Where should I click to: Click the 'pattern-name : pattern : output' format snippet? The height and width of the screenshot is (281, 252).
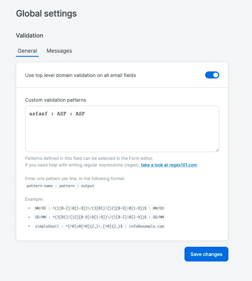(61, 186)
